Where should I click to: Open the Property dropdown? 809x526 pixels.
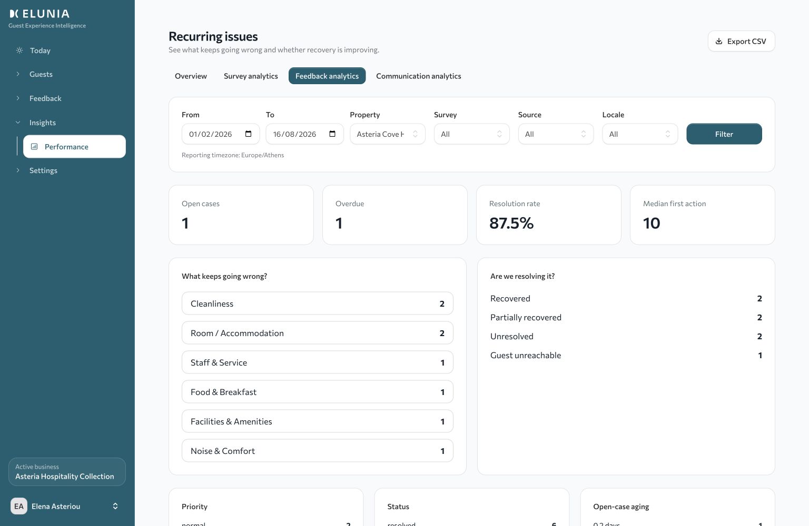tap(388, 134)
